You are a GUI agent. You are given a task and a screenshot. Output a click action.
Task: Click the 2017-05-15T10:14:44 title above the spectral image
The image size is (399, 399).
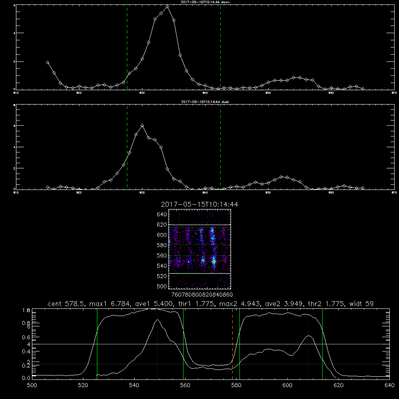click(x=199, y=204)
